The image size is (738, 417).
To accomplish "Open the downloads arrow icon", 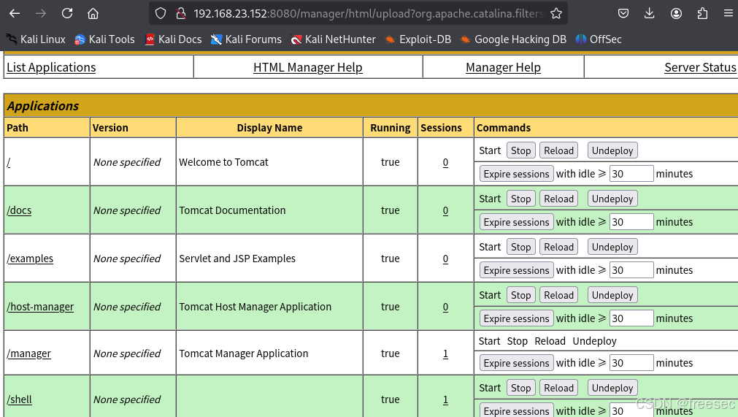I will point(650,13).
